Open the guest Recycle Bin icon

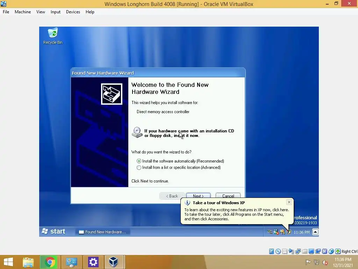(53, 36)
